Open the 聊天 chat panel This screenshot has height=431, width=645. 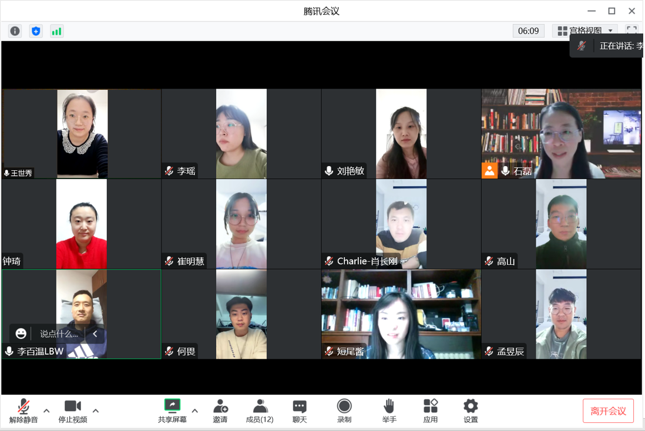click(x=300, y=410)
